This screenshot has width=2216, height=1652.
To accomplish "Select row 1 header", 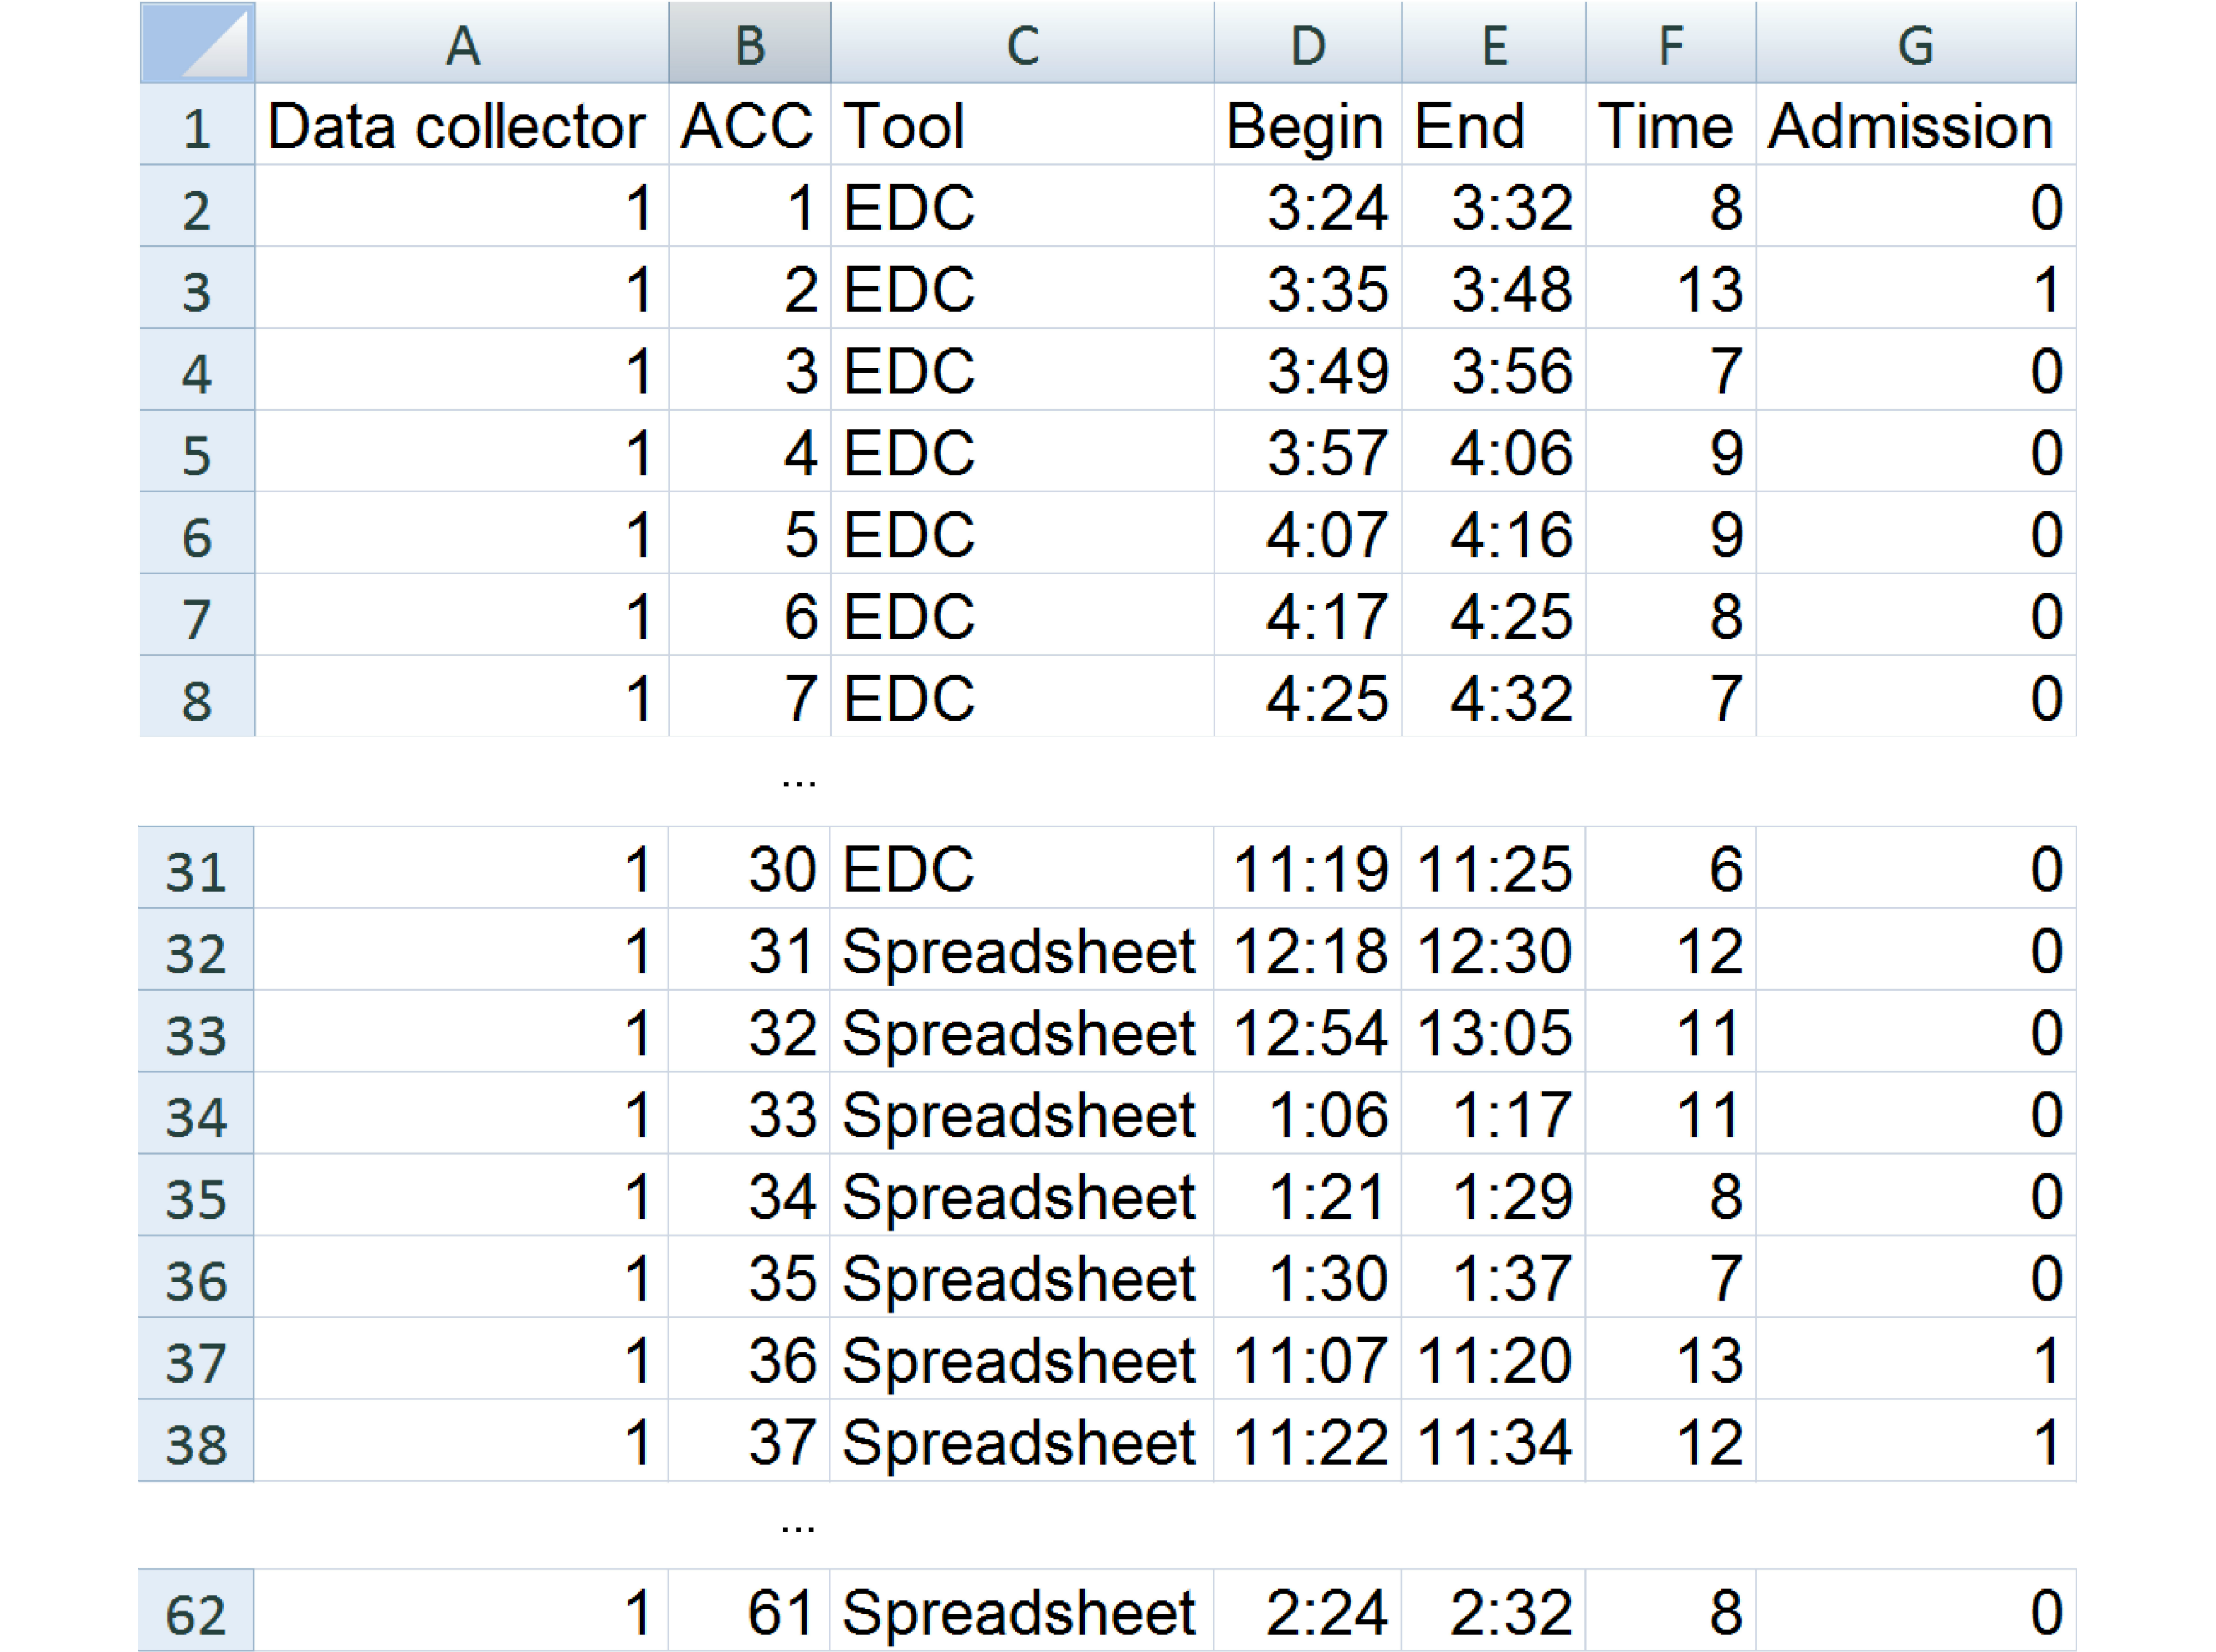I will [x=197, y=126].
